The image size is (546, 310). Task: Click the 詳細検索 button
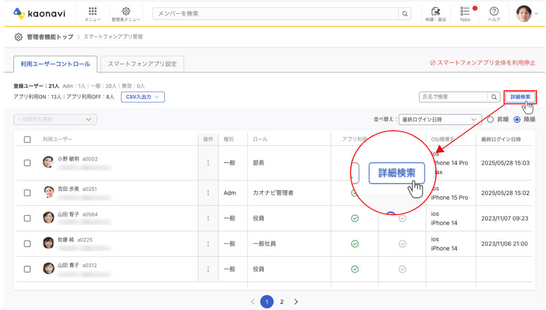click(x=520, y=97)
